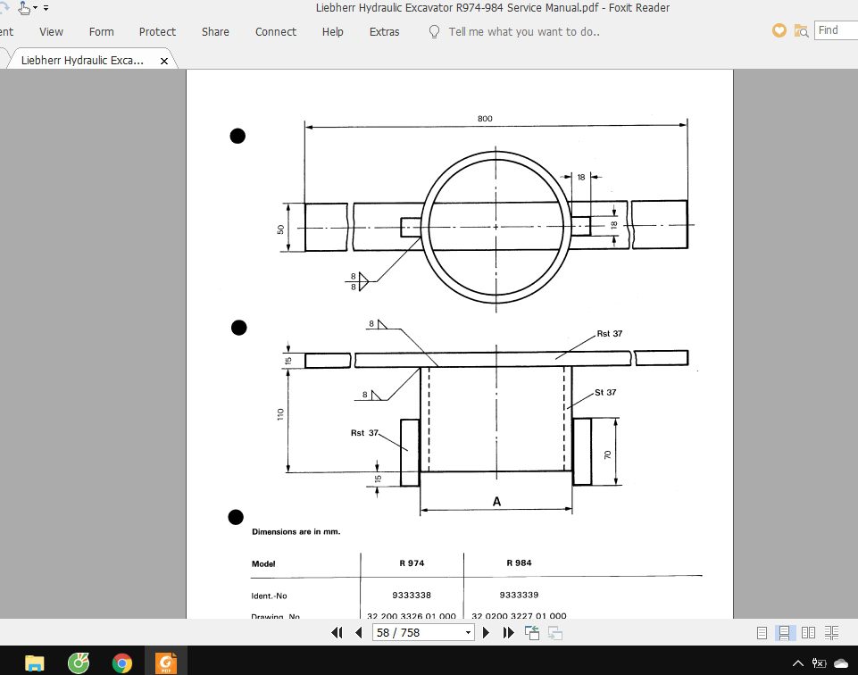Enable single page view mode

[x=762, y=632]
